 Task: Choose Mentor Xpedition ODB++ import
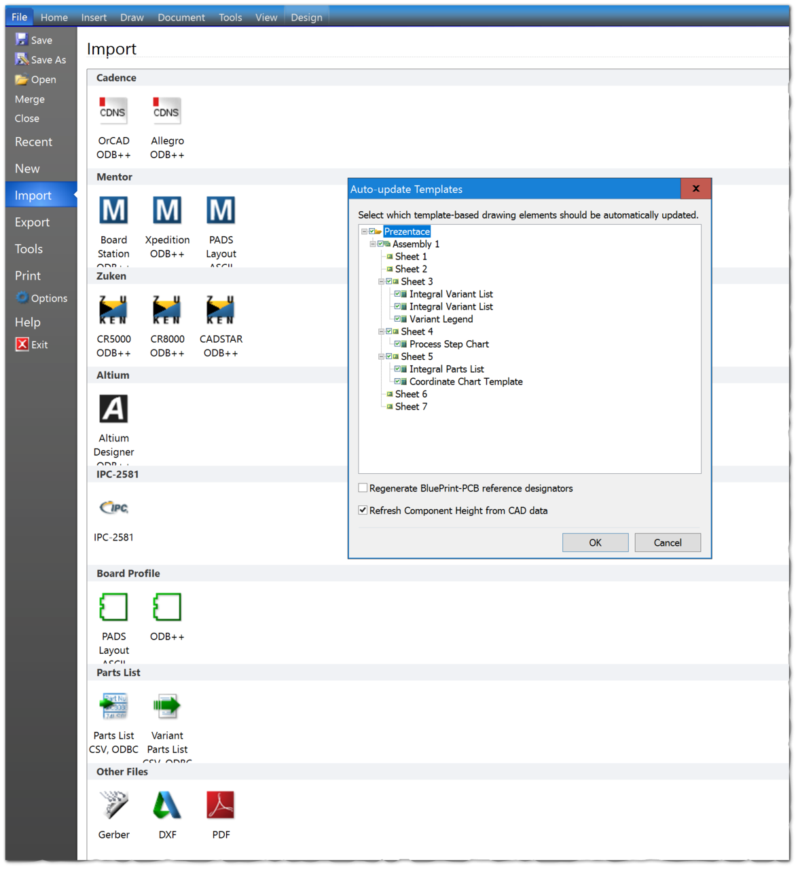coord(167,211)
